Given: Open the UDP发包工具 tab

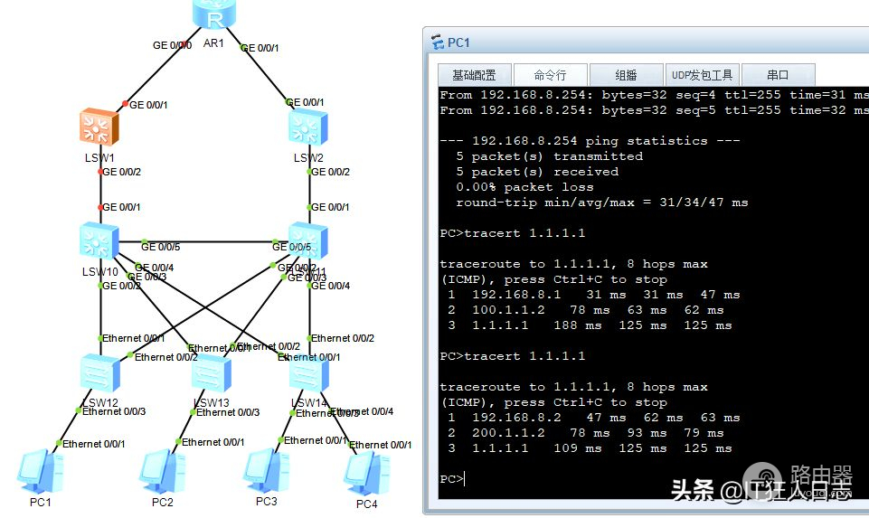Looking at the screenshot, I should 703,75.
